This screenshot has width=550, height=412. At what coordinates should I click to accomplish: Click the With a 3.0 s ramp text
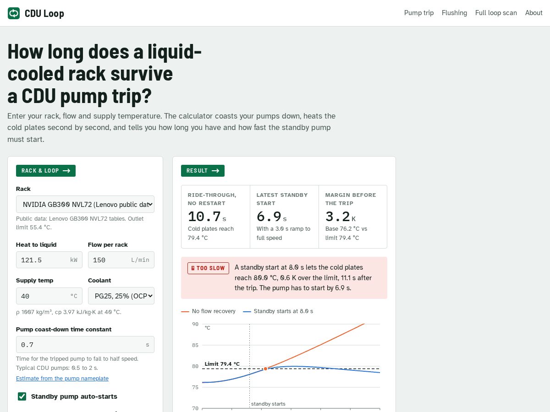pos(283,233)
